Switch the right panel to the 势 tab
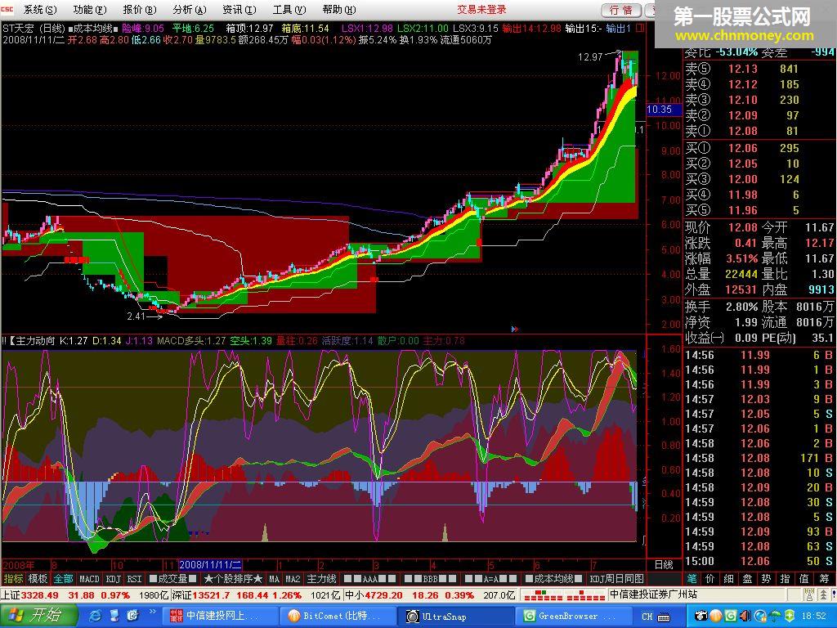This screenshot has width=837, height=628. tap(766, 578)
